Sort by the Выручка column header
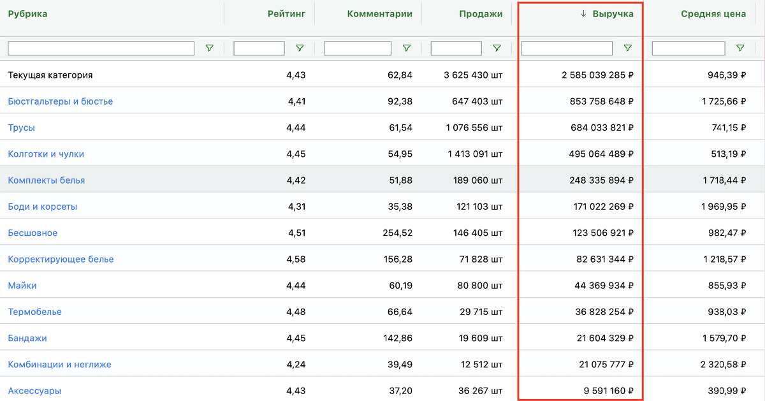765x401 pixels. 613,14
